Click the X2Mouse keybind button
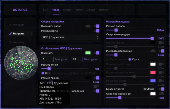Screen dimensions: 170x109 (149, 89)
